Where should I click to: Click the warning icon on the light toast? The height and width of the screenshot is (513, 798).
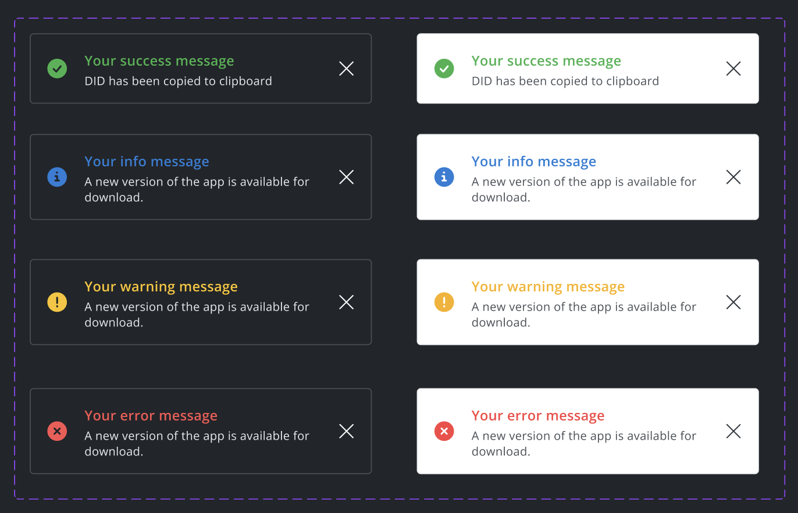click(x=444, y=302)
